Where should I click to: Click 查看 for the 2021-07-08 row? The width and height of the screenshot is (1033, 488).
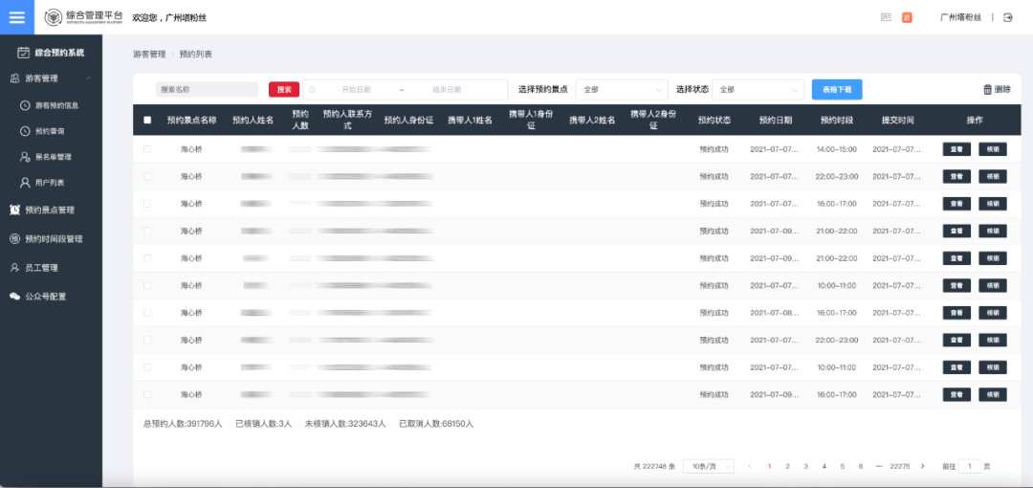(x=956, y=313)
